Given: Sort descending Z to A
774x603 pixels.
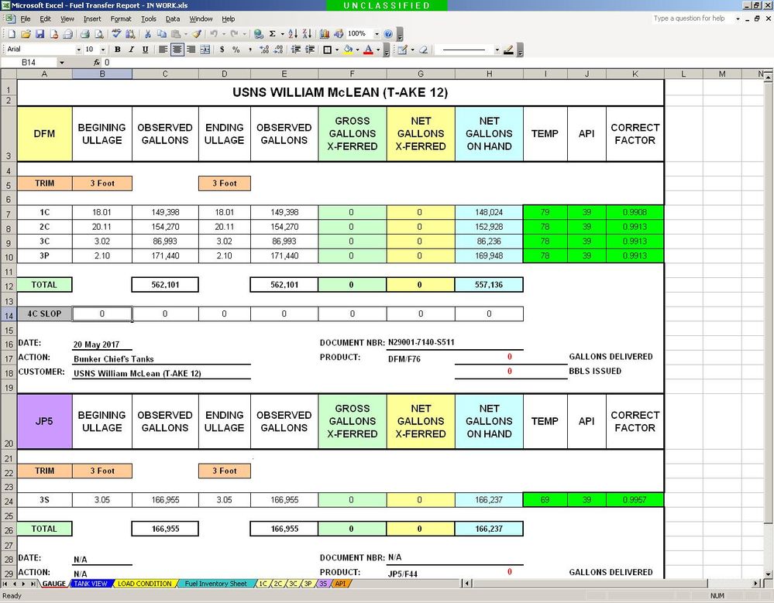Looking at the screenshot, I should [307, 34].
